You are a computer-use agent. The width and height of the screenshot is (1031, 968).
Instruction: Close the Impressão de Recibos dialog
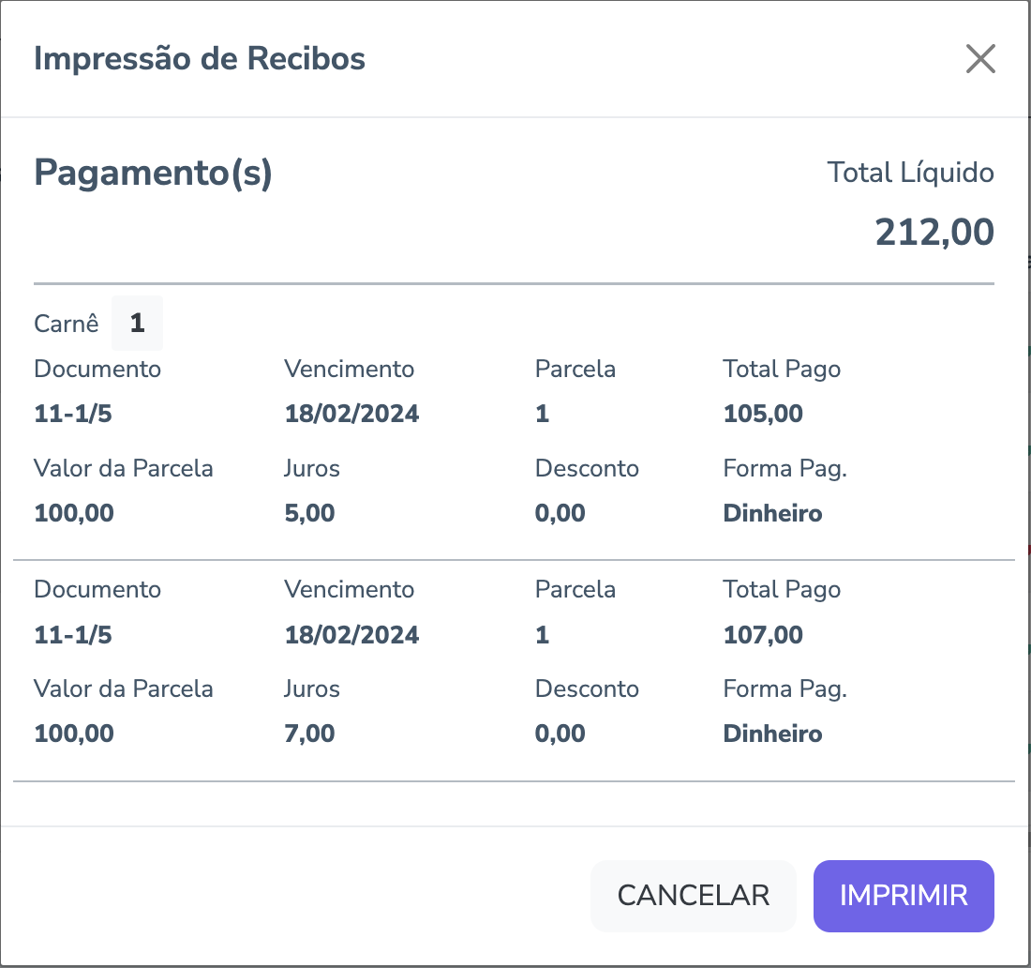coord(980,59)
